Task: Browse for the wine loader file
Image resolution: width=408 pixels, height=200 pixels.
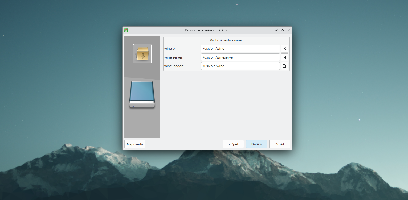Action: [284, 66]
